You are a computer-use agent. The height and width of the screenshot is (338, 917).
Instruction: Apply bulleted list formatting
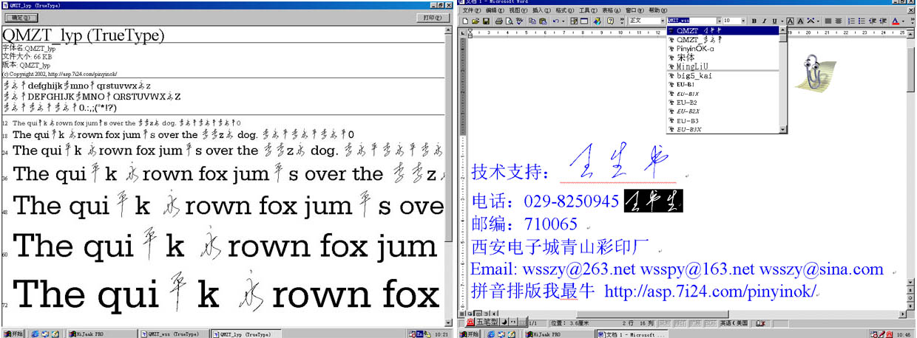tap(862, 21)
